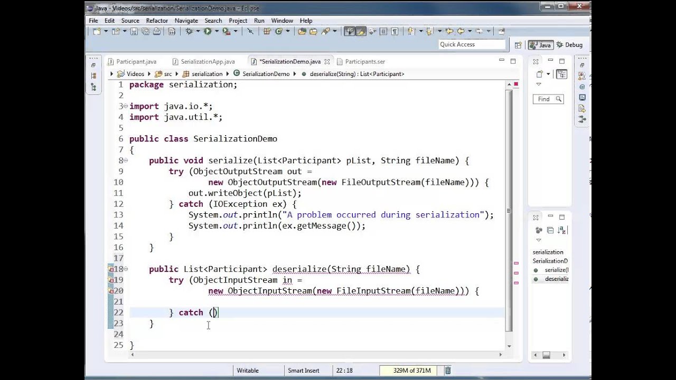Click the garbage collector trash icon
Image resolution: width=676 pixels, height=380 pixels.
[x=448, y=370]
